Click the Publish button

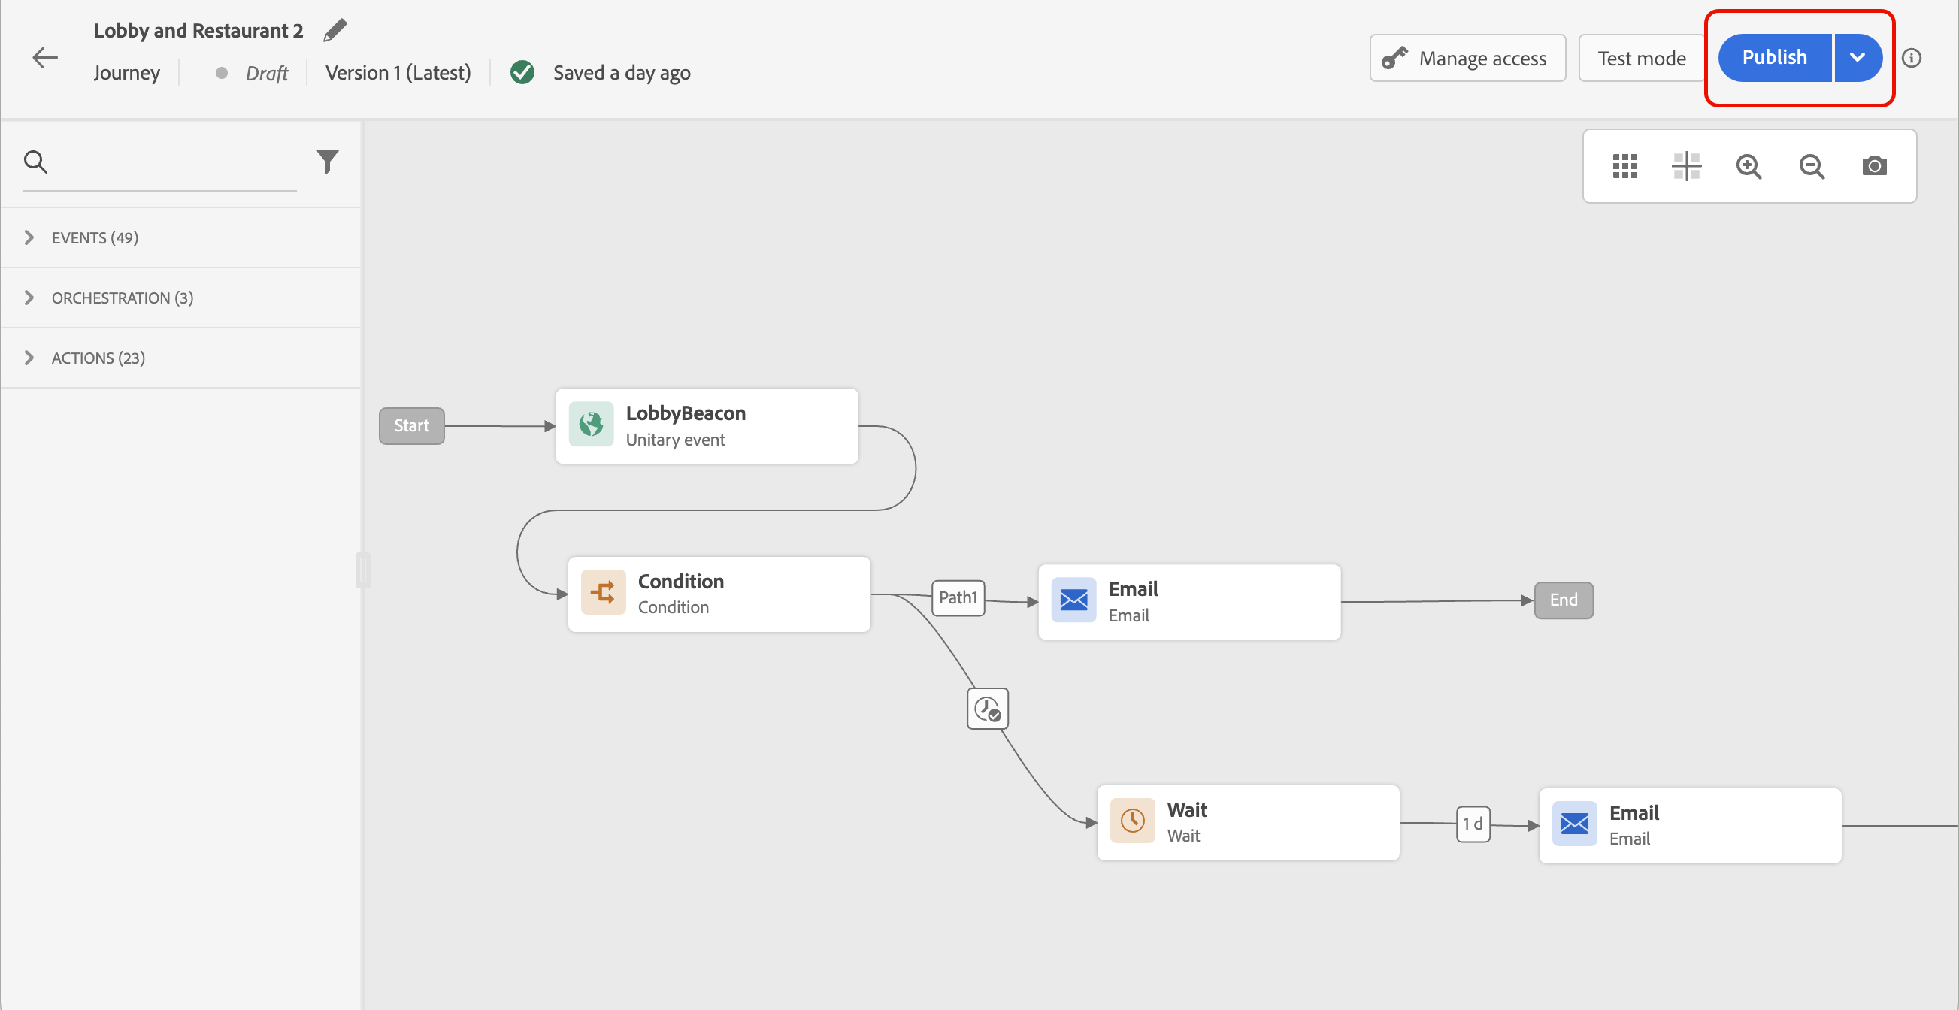pos(1774,58)
